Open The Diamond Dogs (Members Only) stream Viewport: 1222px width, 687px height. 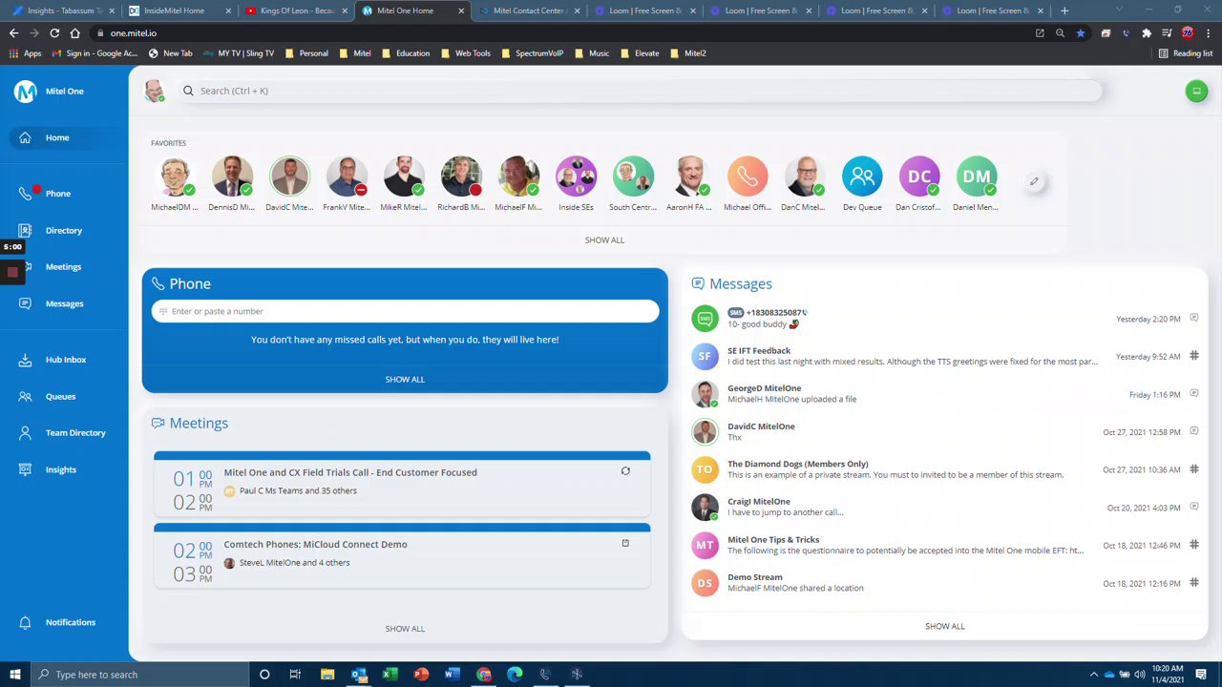[945, 469]
